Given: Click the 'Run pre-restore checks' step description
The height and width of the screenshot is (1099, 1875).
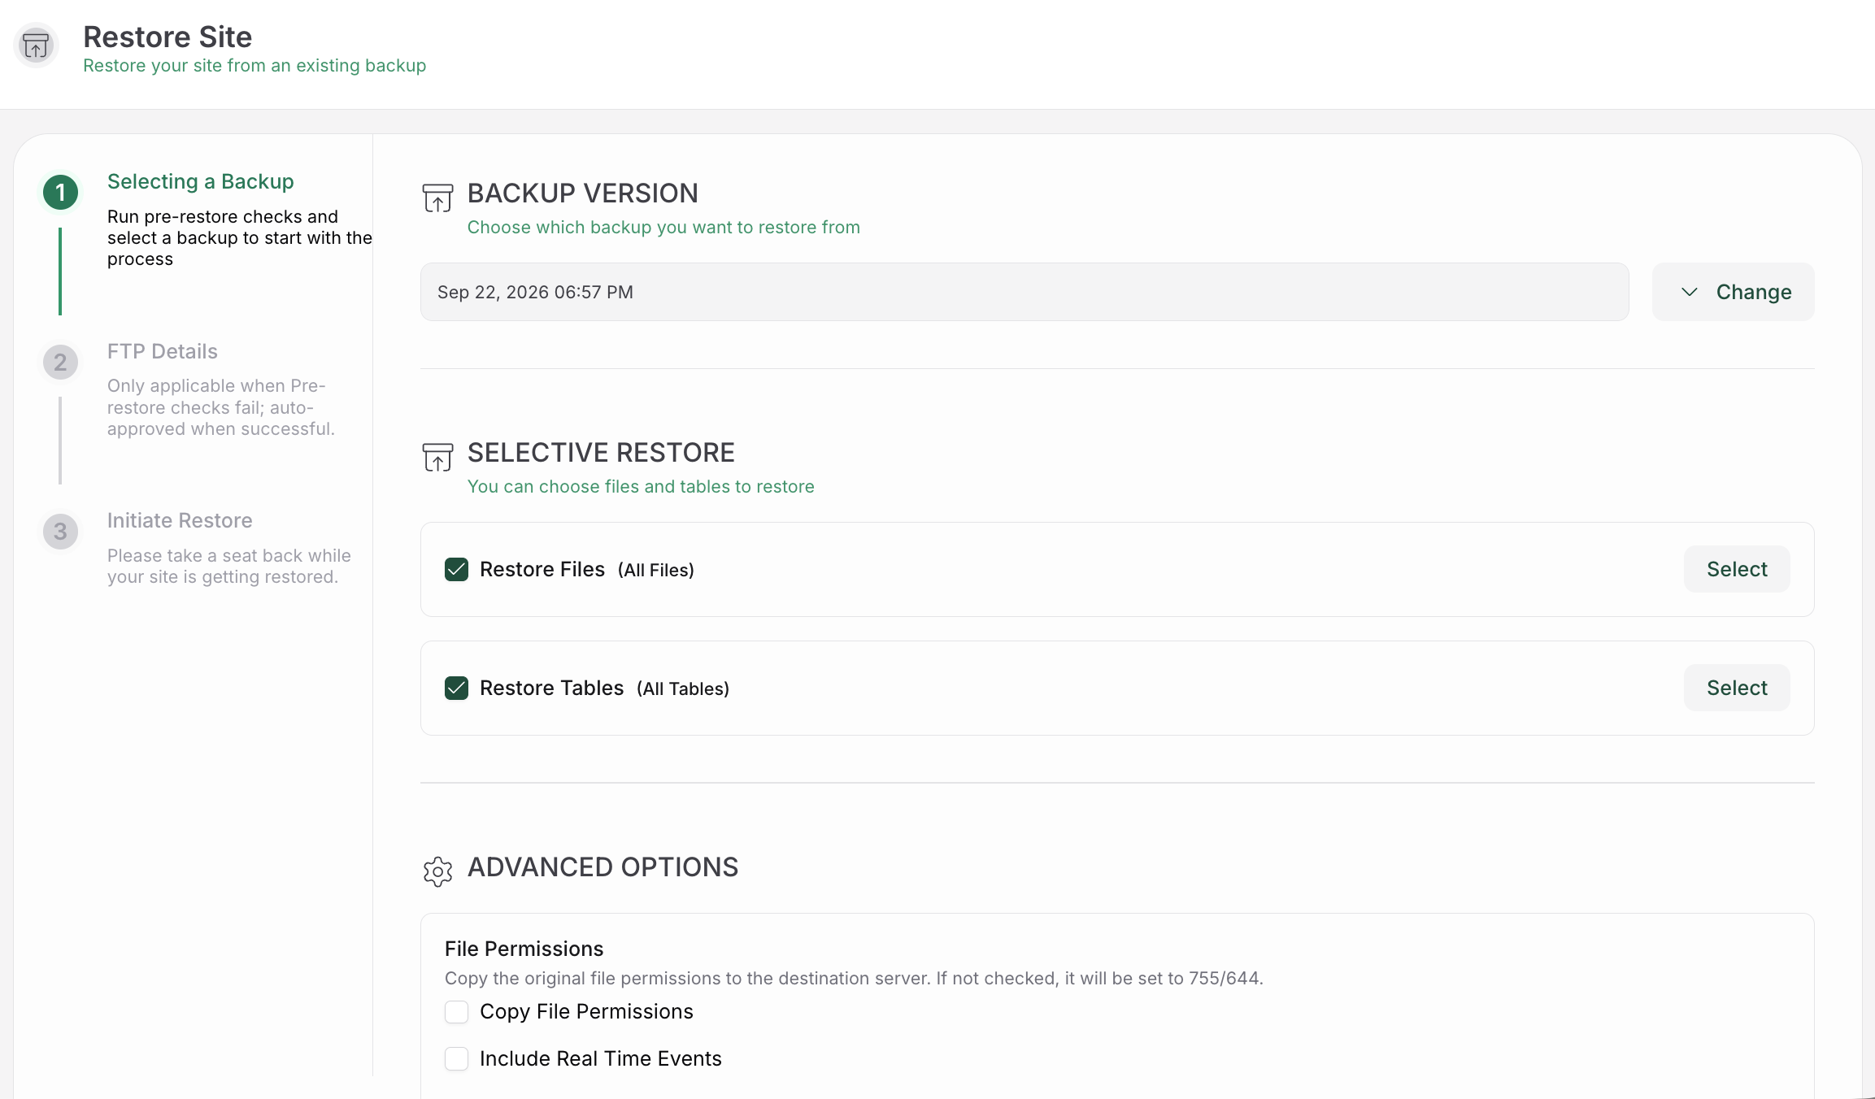Looking at the screenshot, I should 240,238.
